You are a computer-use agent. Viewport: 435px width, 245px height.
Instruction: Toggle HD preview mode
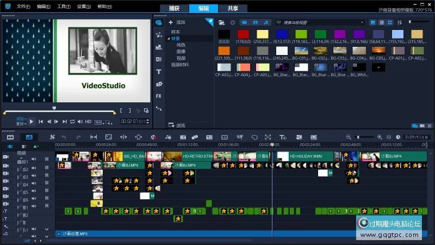(88, 121)
